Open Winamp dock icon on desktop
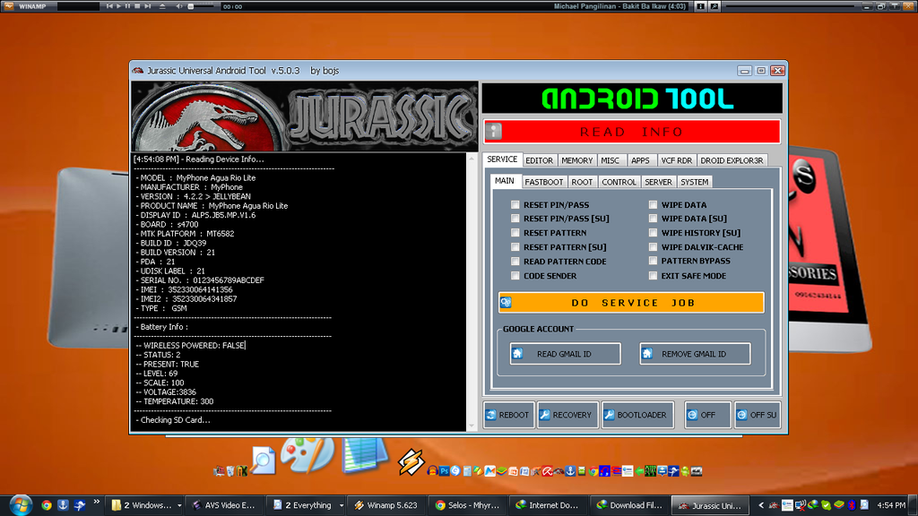Screen dimensions: 918x516 [411, 461]
